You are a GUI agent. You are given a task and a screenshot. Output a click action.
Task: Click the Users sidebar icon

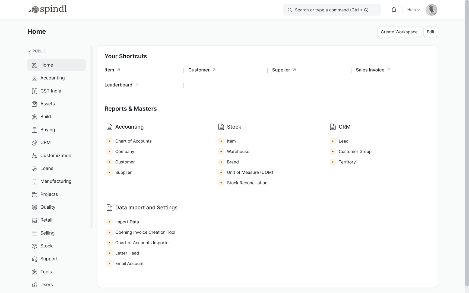click(x=34, y=285)
